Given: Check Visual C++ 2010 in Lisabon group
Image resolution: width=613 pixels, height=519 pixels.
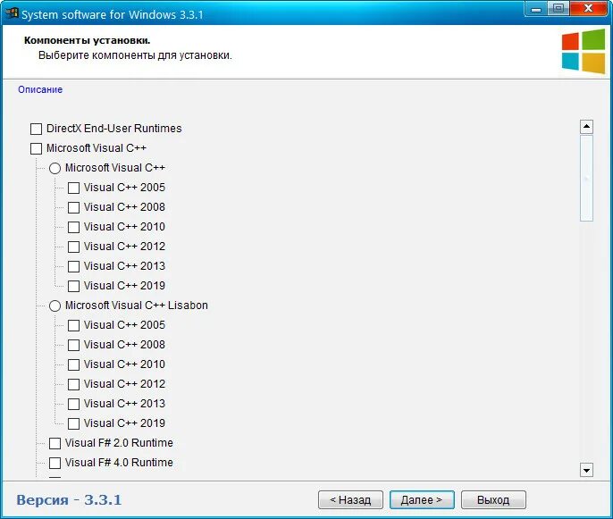Looking at the screenshot, I should [73, 364].
